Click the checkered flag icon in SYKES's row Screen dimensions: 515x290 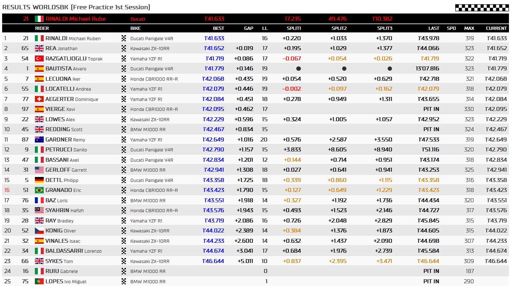click(124, 261)
